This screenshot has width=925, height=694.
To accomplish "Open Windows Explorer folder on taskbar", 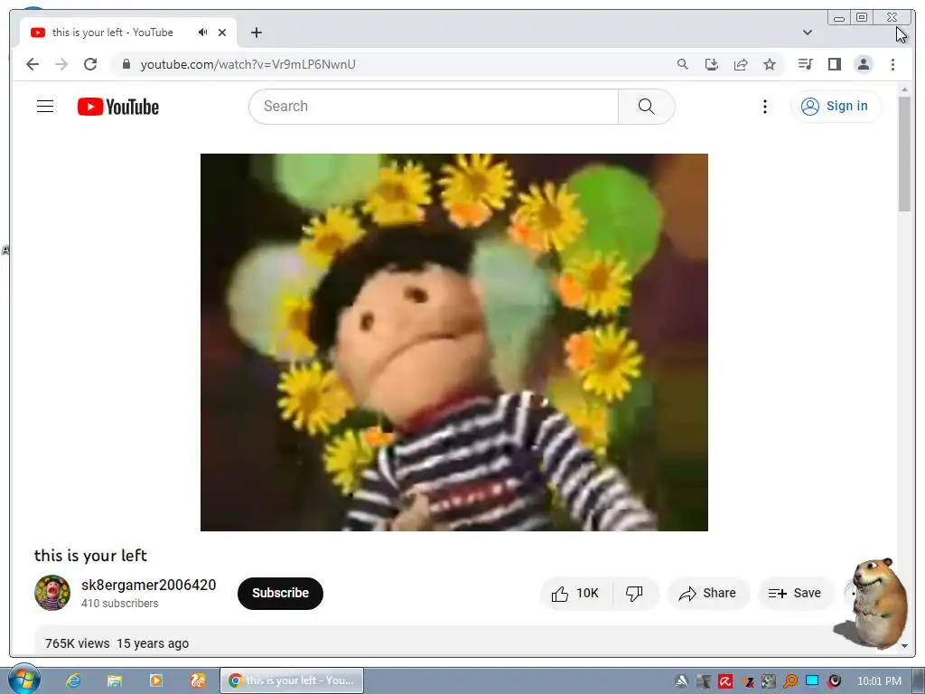I will (115, 680).
